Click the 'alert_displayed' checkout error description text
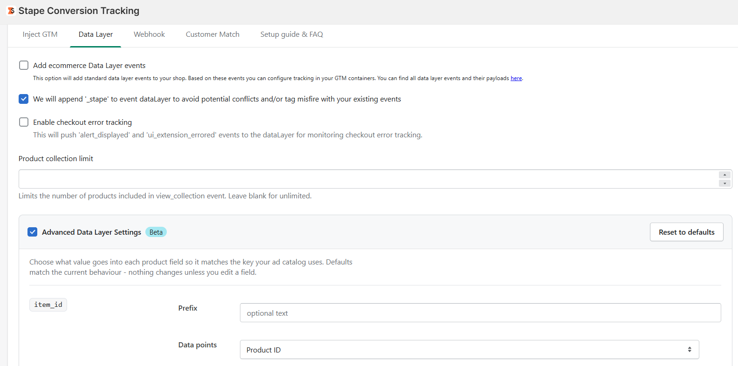Screen dimensions: 738x366 228,135
